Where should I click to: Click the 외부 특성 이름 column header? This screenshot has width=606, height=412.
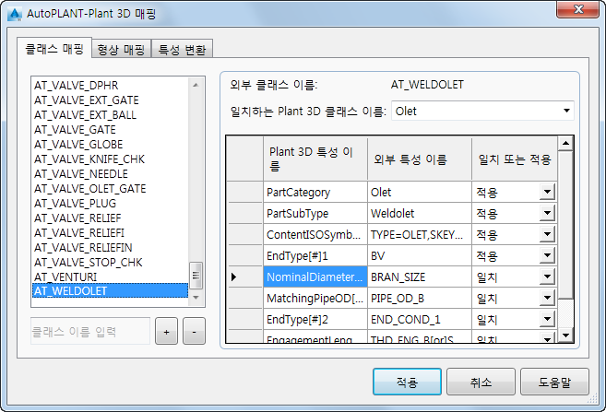[420, 159]
